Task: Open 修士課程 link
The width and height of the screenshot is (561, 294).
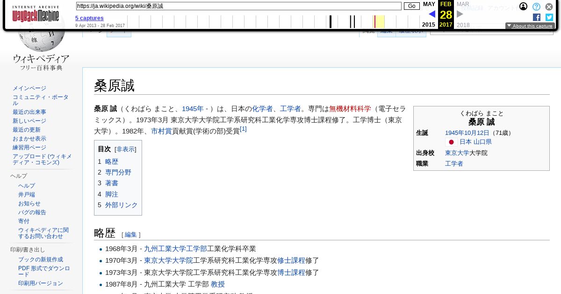Action: pos(291,260)
